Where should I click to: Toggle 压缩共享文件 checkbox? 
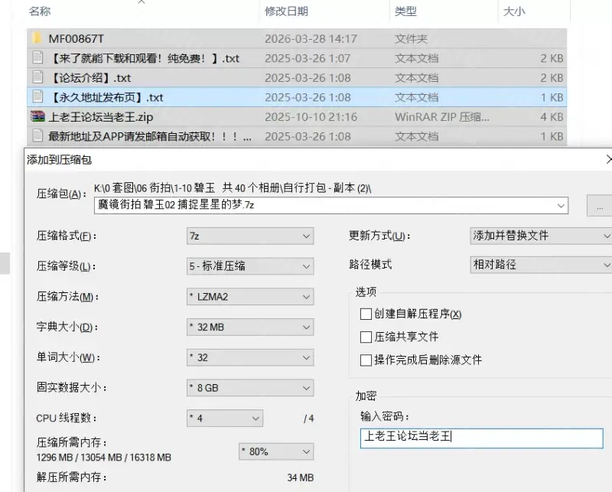366,337
